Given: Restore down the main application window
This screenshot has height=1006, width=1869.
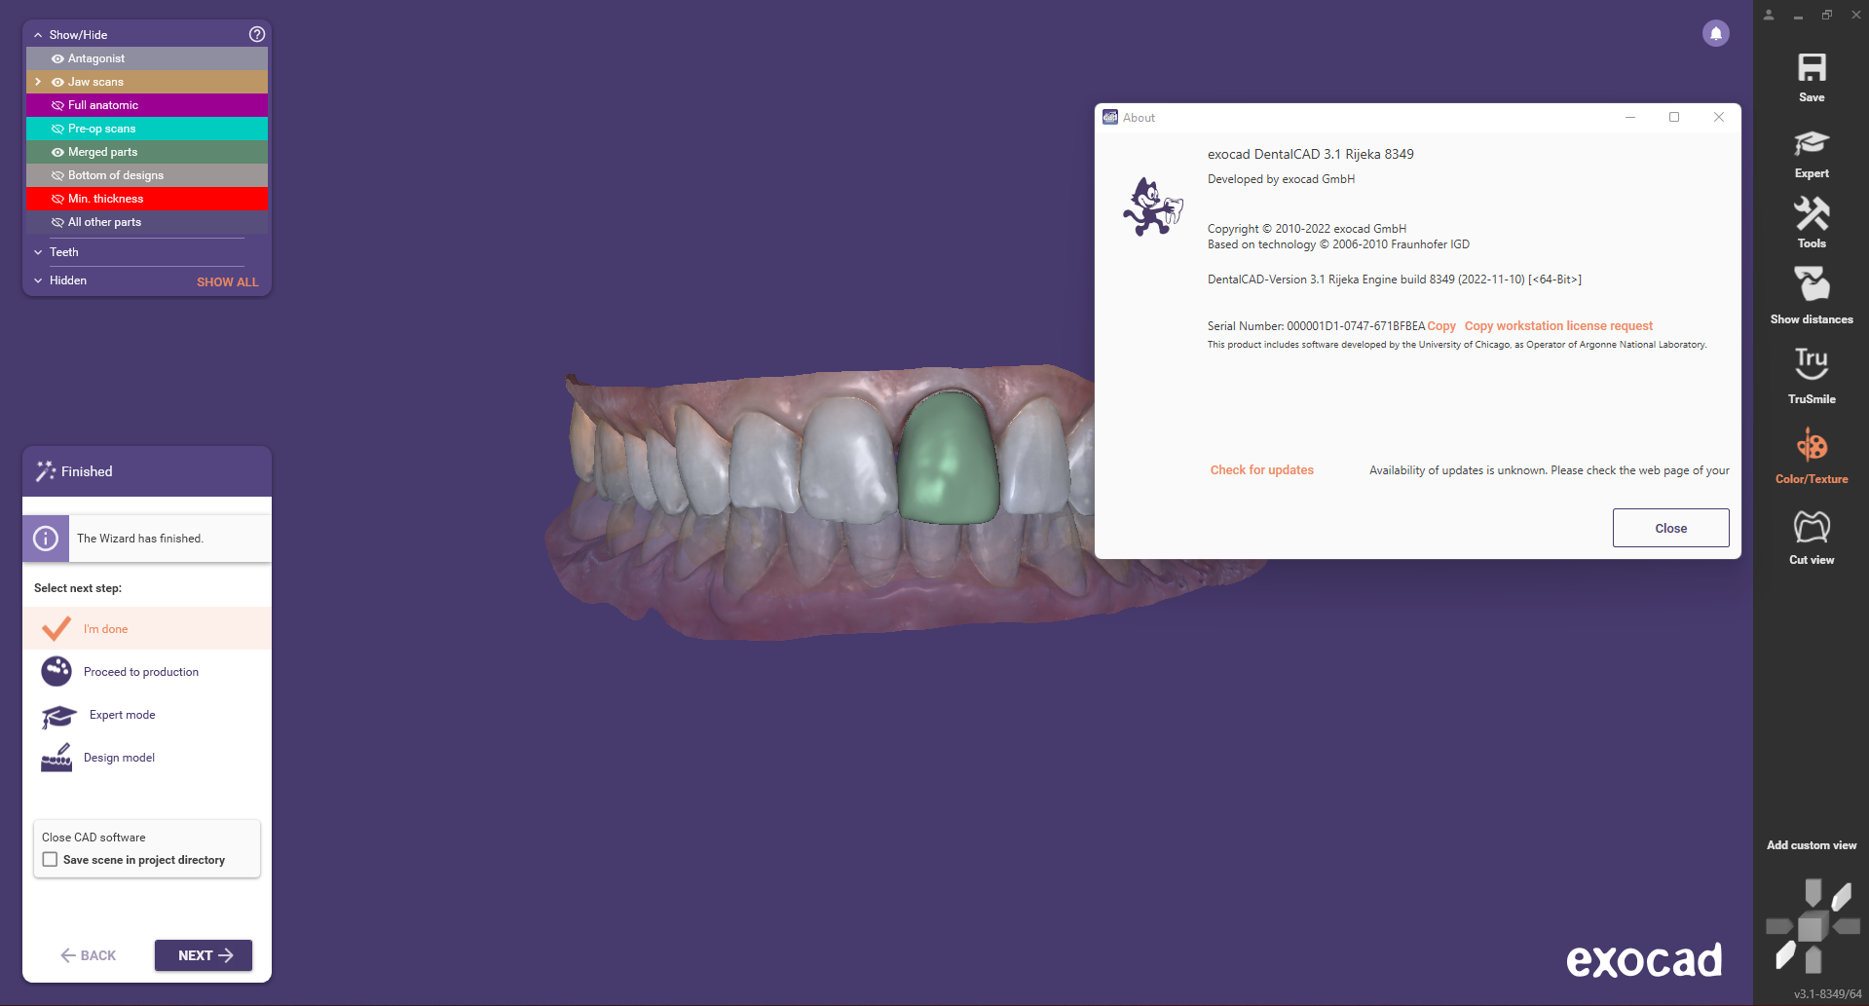Looking at the screenshot, I should (x=1827, y=15).
